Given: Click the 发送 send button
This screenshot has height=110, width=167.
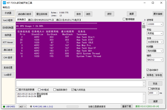Looking at the screenshot, I should [155, 84].
